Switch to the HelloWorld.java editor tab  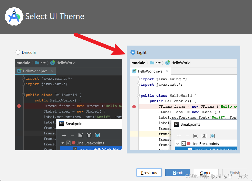pos(150,71)
